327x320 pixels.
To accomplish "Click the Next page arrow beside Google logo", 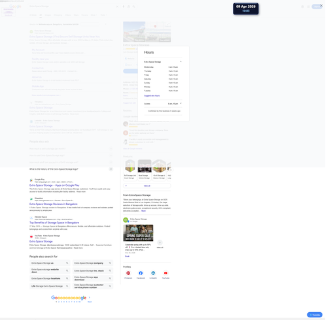I will [90, 297].
